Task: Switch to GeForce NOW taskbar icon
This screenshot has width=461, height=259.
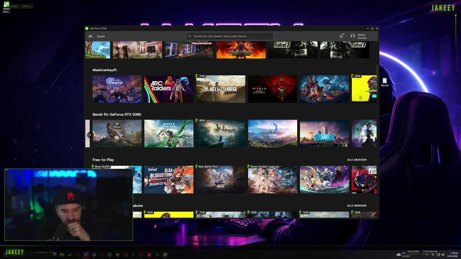Action: [165, 255]
